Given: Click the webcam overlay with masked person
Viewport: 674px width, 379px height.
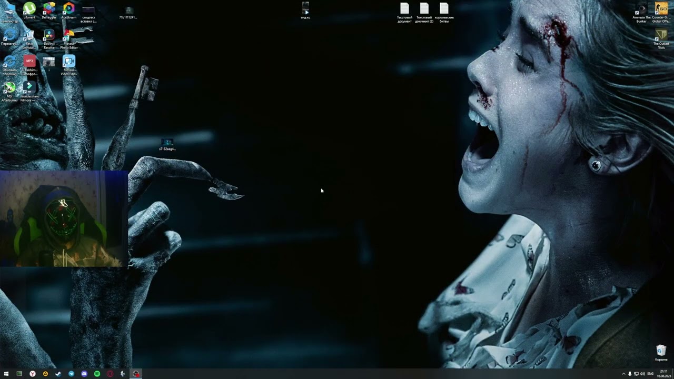Looking at the screenshot, I should point(64,218).
